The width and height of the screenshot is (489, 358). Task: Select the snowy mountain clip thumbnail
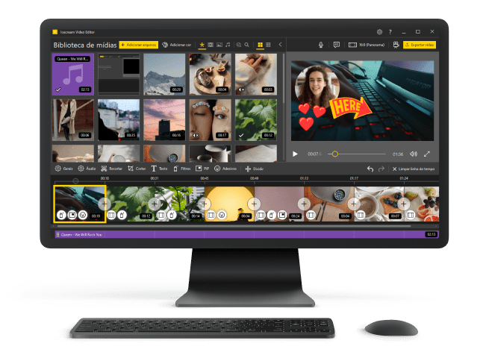point(164,74)
